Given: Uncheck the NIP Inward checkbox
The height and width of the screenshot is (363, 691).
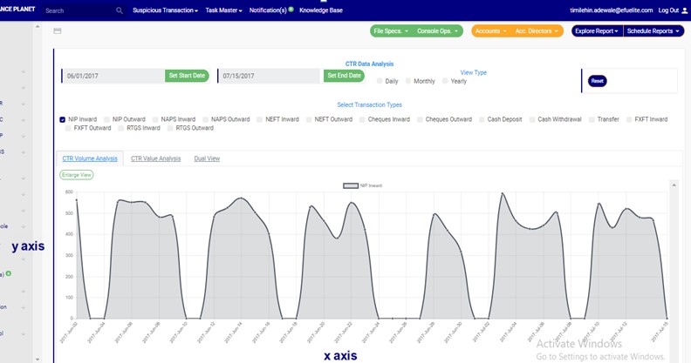Looking at the screenshot, I should point(63,119).
